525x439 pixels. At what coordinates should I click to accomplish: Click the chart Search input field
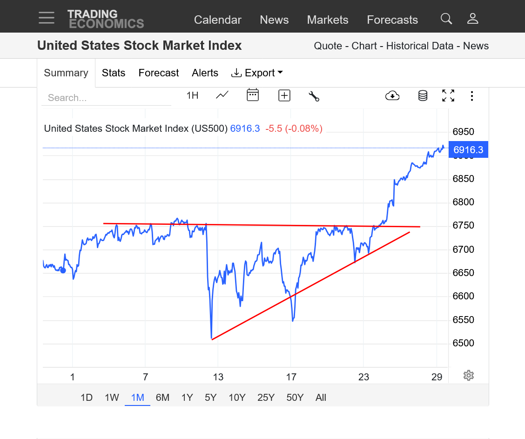click(106, 98)
